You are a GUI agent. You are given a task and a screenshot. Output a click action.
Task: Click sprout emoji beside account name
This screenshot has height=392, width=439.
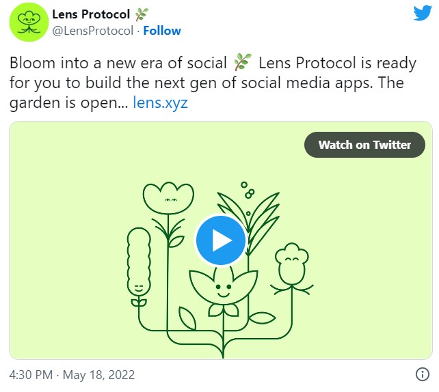(142, 14)
